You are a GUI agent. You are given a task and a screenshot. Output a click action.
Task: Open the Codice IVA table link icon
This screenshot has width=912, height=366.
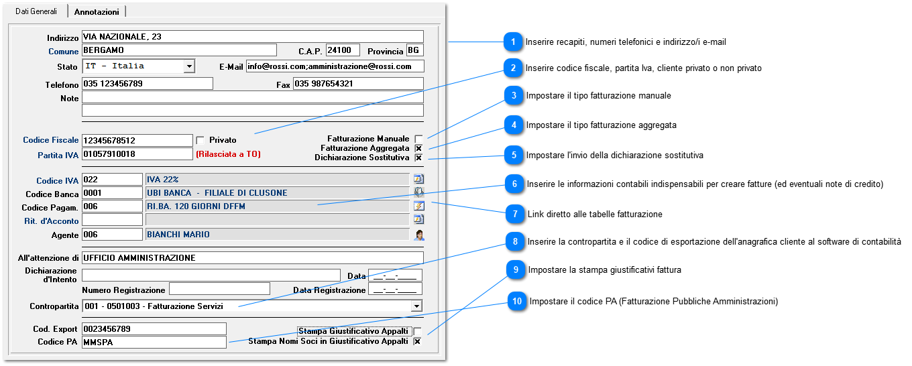click(419, 179)
